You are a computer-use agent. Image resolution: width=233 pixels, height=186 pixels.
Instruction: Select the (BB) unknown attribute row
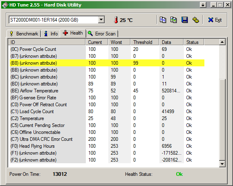(x=107, y=70)
